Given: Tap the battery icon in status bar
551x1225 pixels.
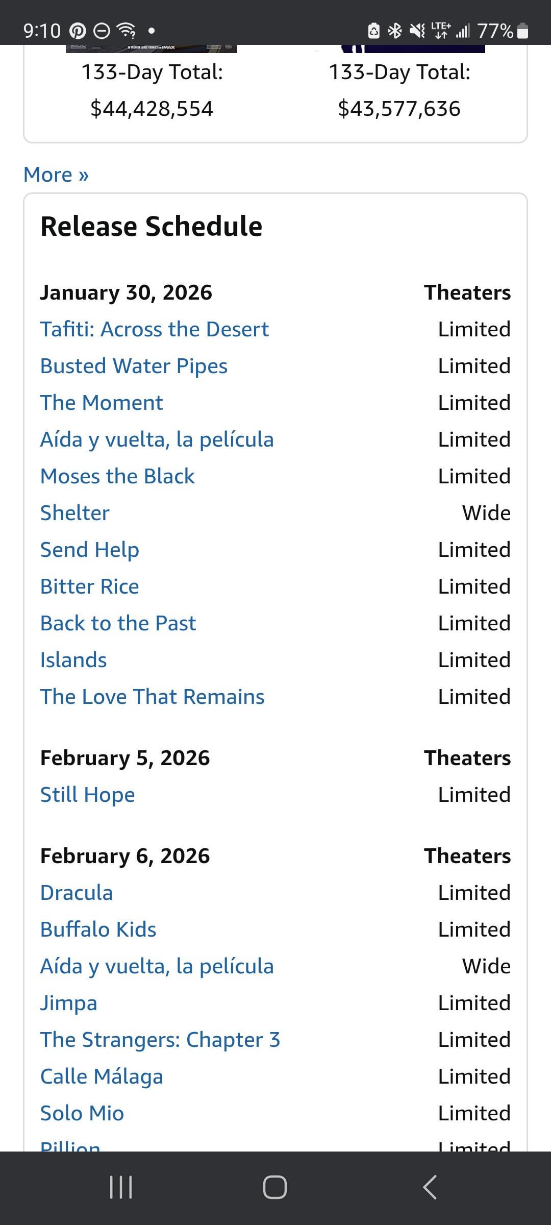Looking at the screenshot, I should pyautogui.click(x=522, y=31).
